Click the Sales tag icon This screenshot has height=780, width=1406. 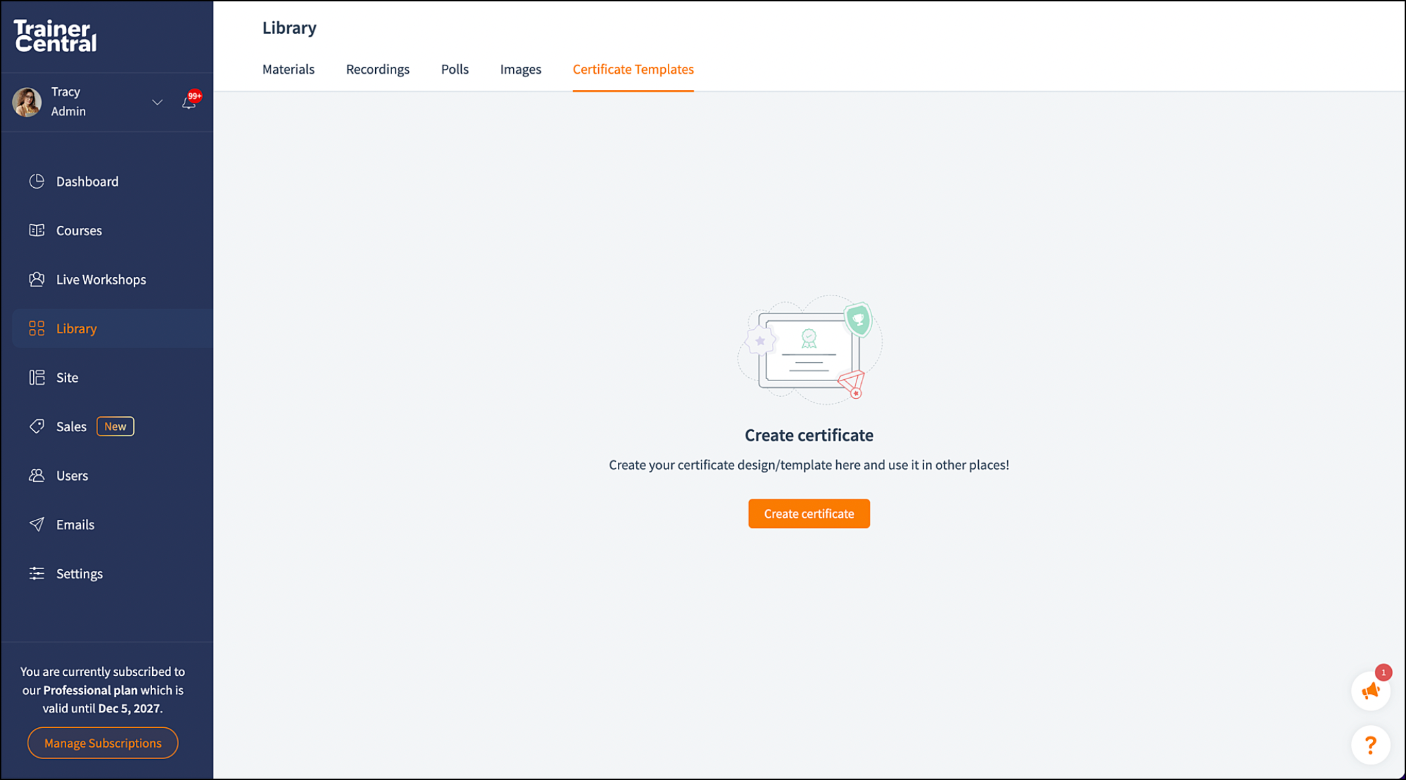click(x=37, y=426)
